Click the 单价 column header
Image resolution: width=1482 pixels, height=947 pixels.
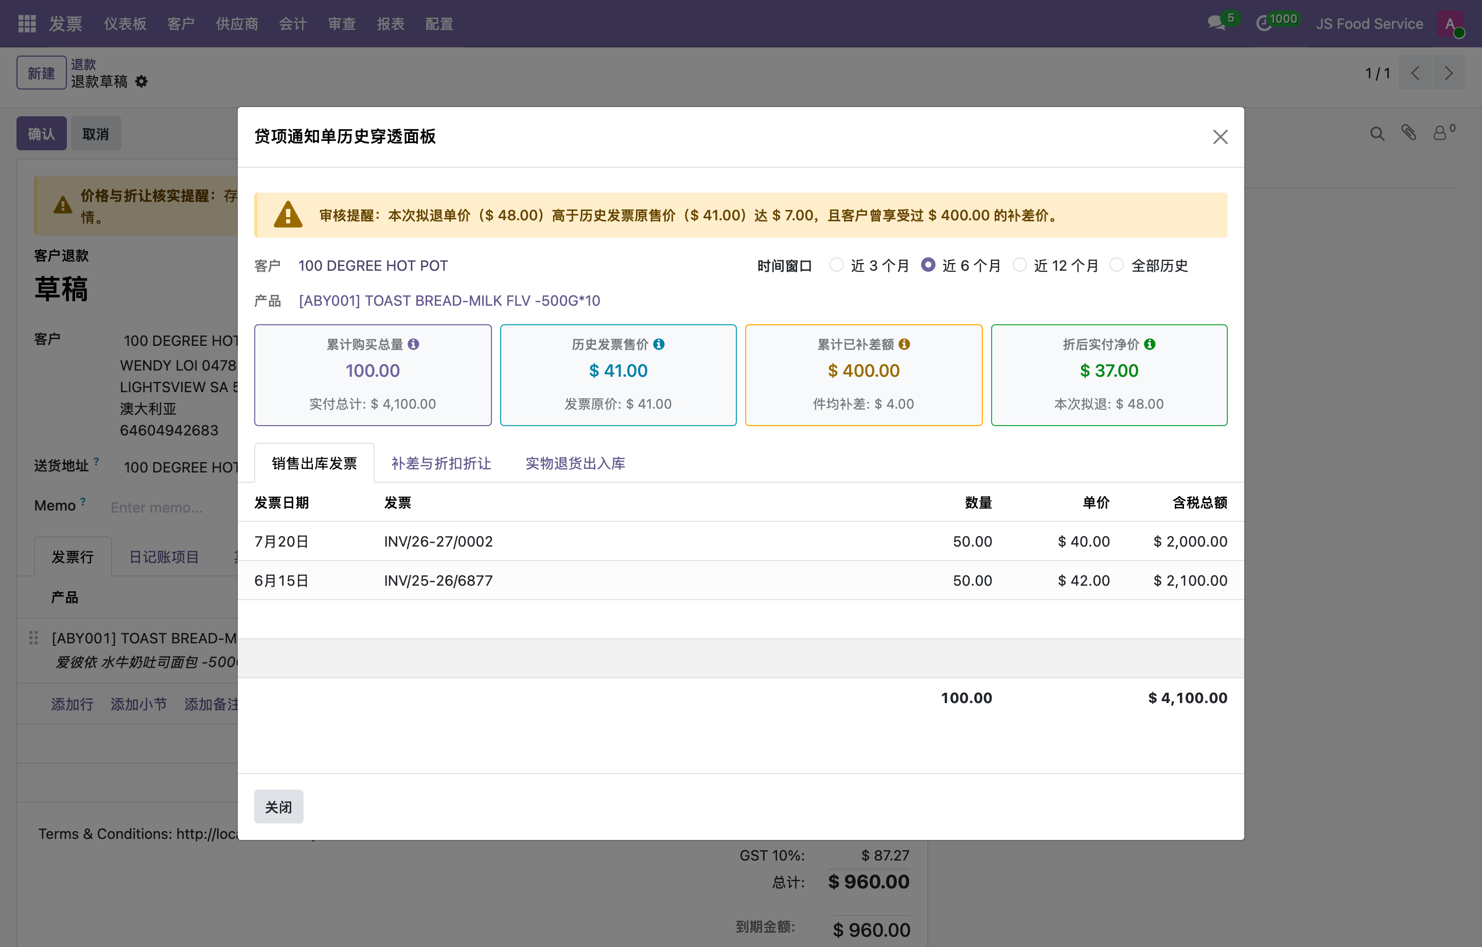[1096, 502]
